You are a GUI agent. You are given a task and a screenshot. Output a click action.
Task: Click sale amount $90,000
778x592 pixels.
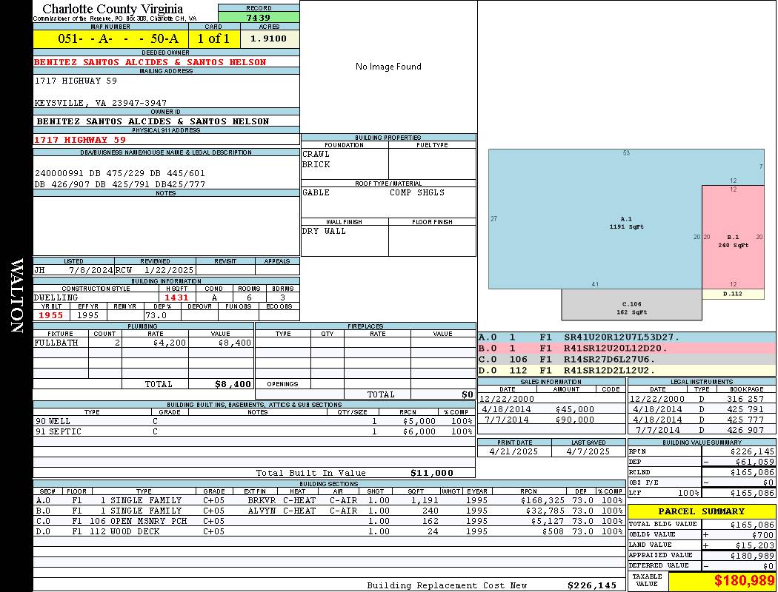[574, 420]
